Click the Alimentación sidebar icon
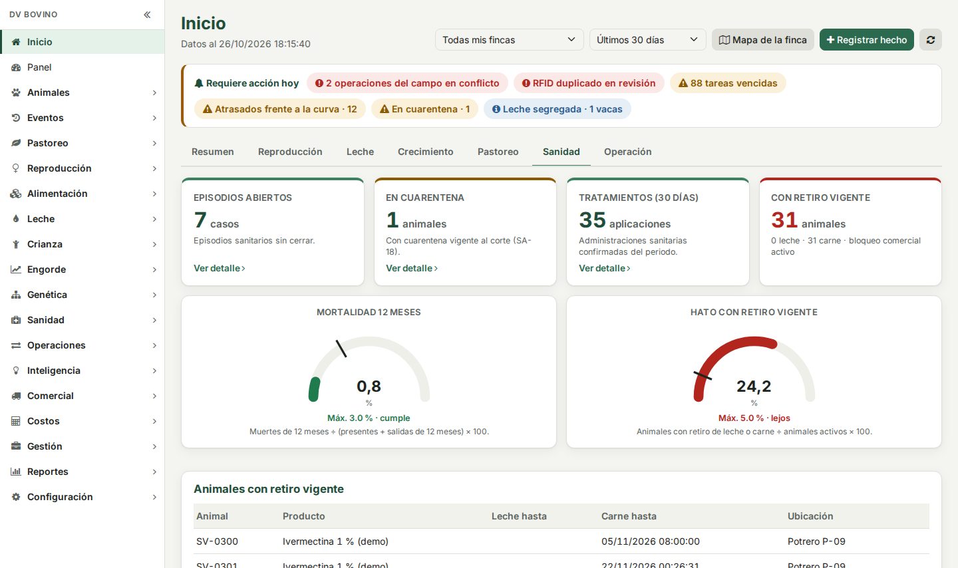The image size is (958, 568). 16,194
